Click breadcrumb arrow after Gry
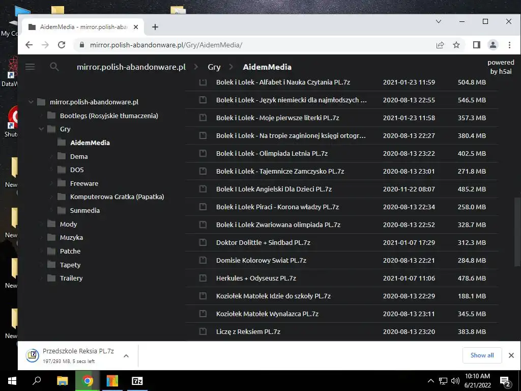 231,67
